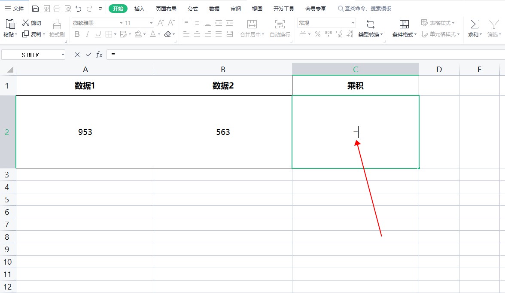Click the Paste clipboard icon
The height and width of the screenshot is (293, 505).
(10, 24)
